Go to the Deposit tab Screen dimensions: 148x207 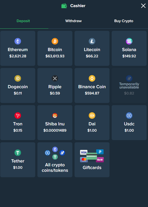click(x=23, y=21)
